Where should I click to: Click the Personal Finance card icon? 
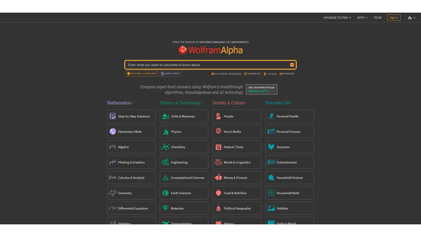271,131
